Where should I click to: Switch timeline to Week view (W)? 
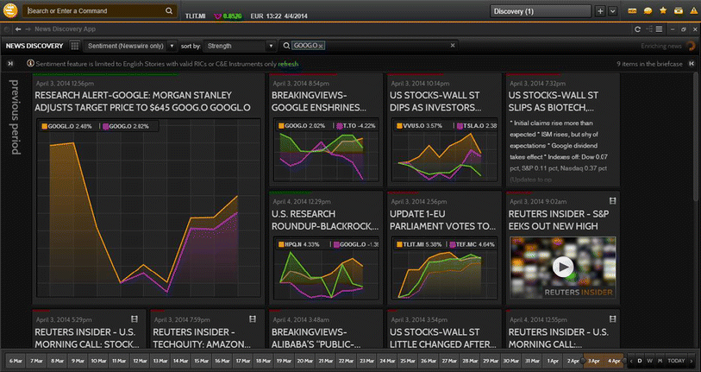[650, 361]
